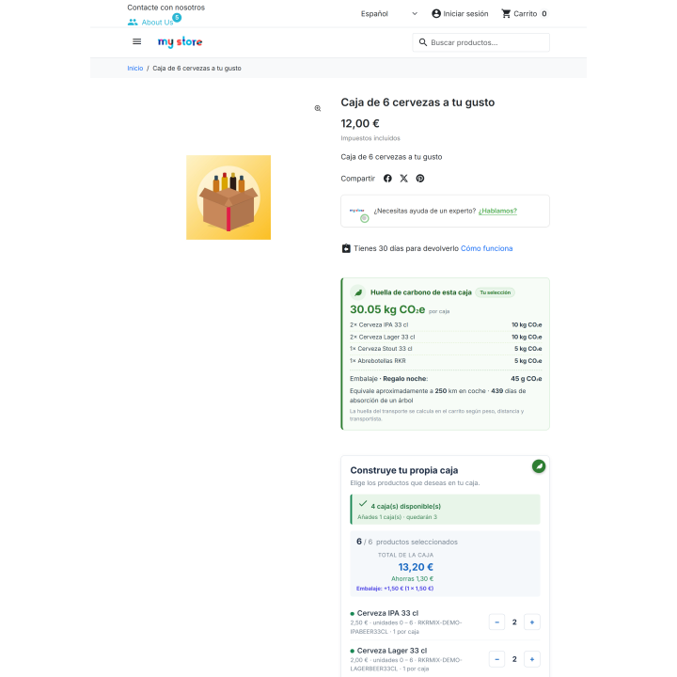Share on Facebook icon
Image resolution: width=677 pixels, height=677 pixels.
click(x=387, y=179)
